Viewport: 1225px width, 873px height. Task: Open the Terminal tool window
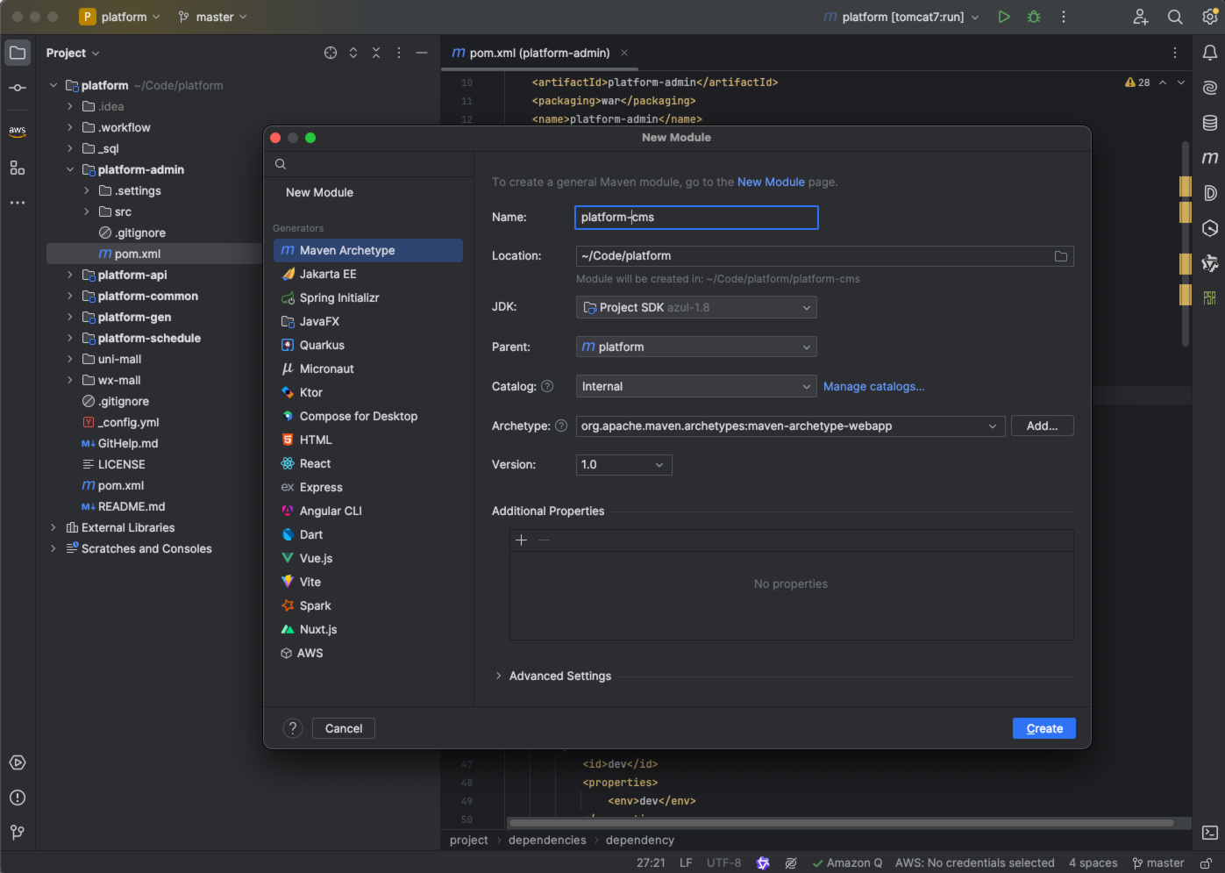pyautogui.click(x=1210, y=833)
